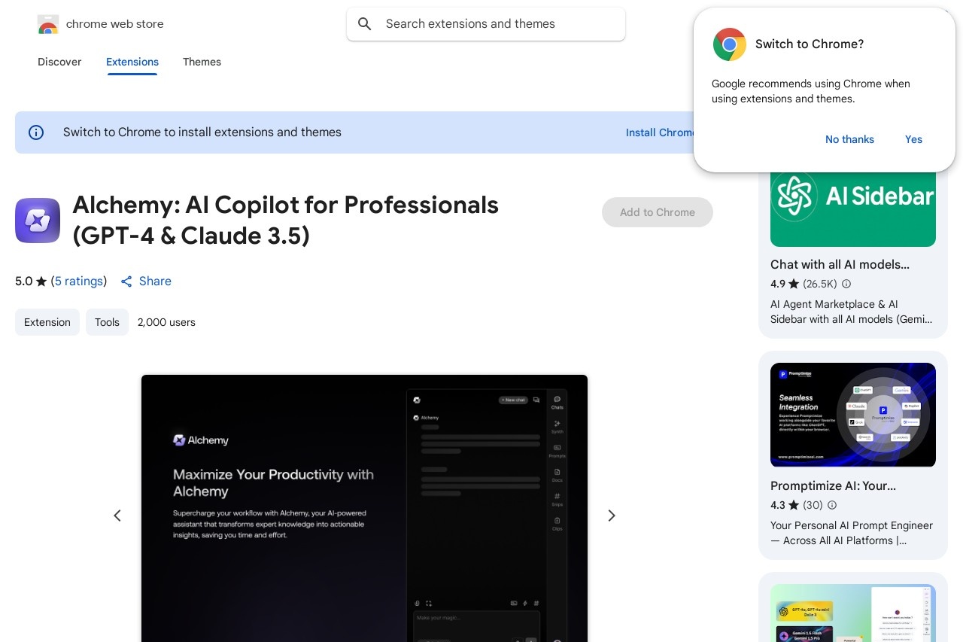Click the 5.0 star rating
The width and height of the screenshot is (963, 642).
click(31, 281)
